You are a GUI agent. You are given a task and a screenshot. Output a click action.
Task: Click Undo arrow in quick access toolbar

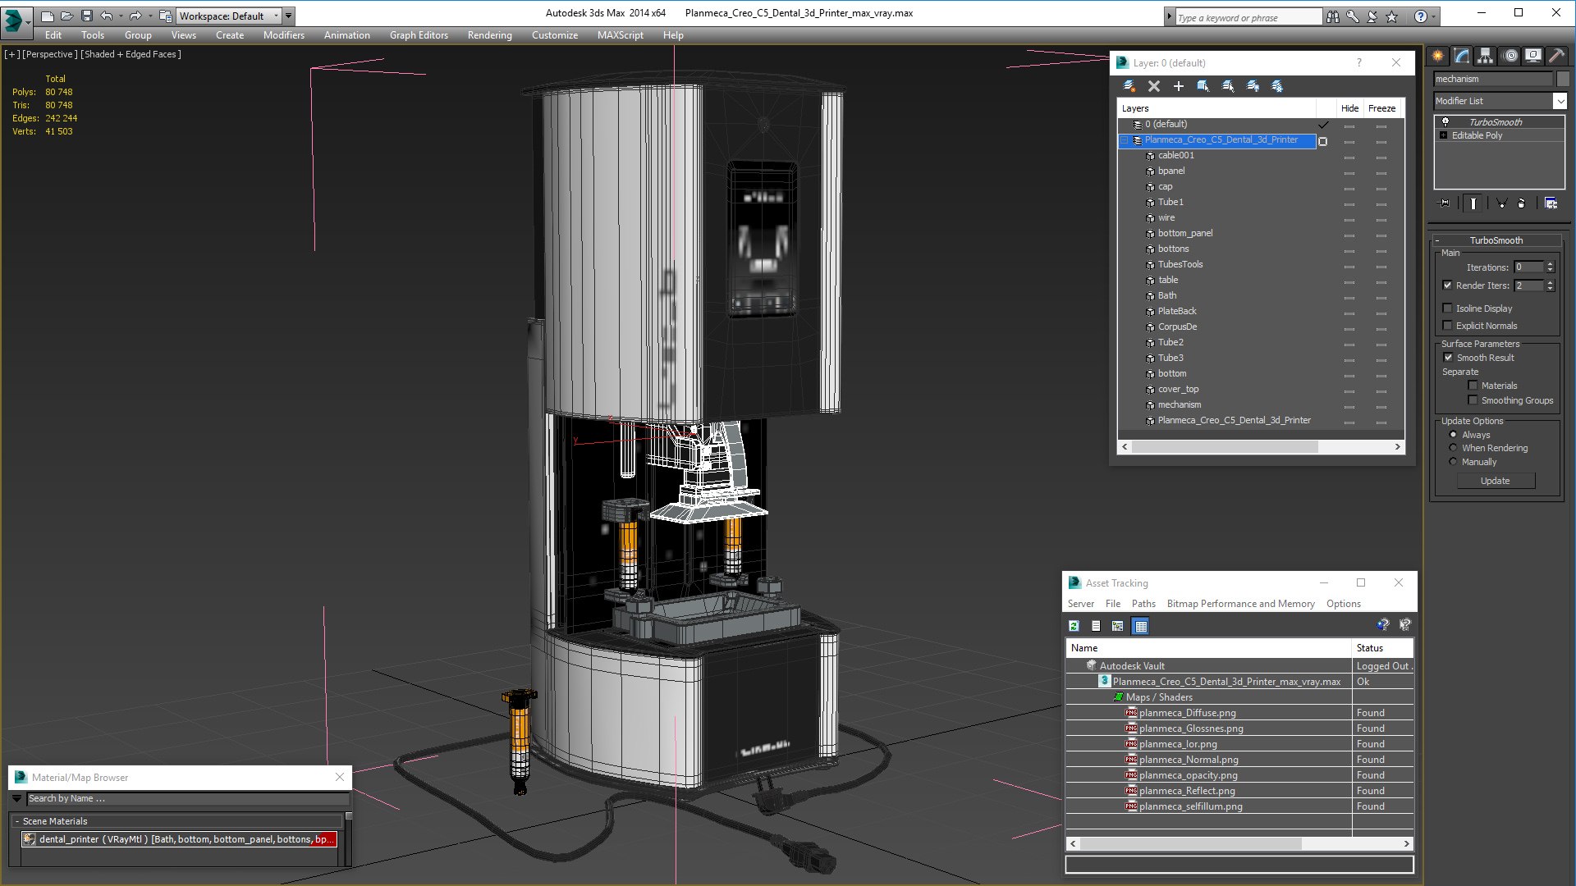[x=107, y=16]
